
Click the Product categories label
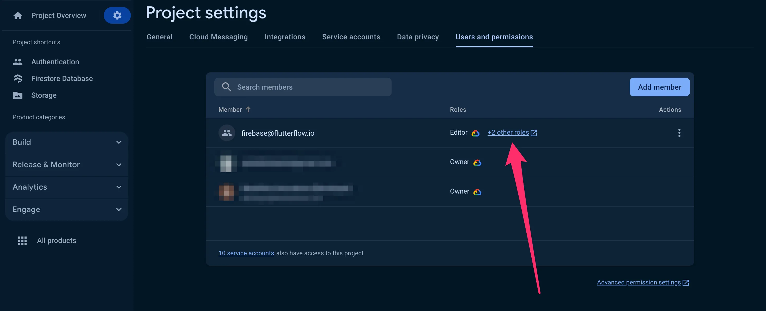(39, 117)
